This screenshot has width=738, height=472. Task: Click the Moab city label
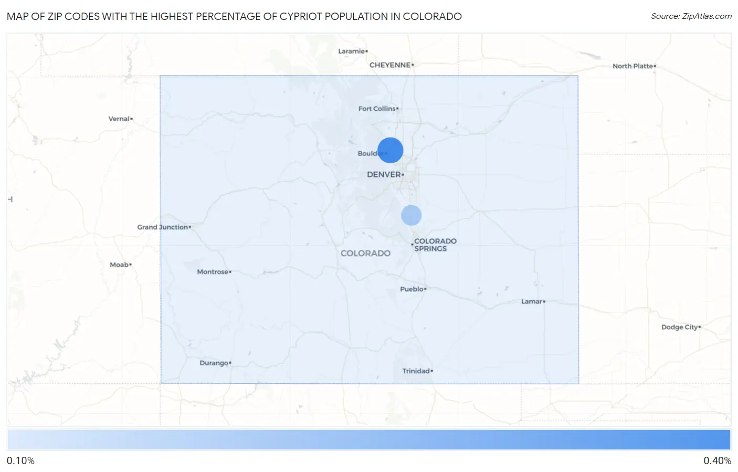click(119, 265)
